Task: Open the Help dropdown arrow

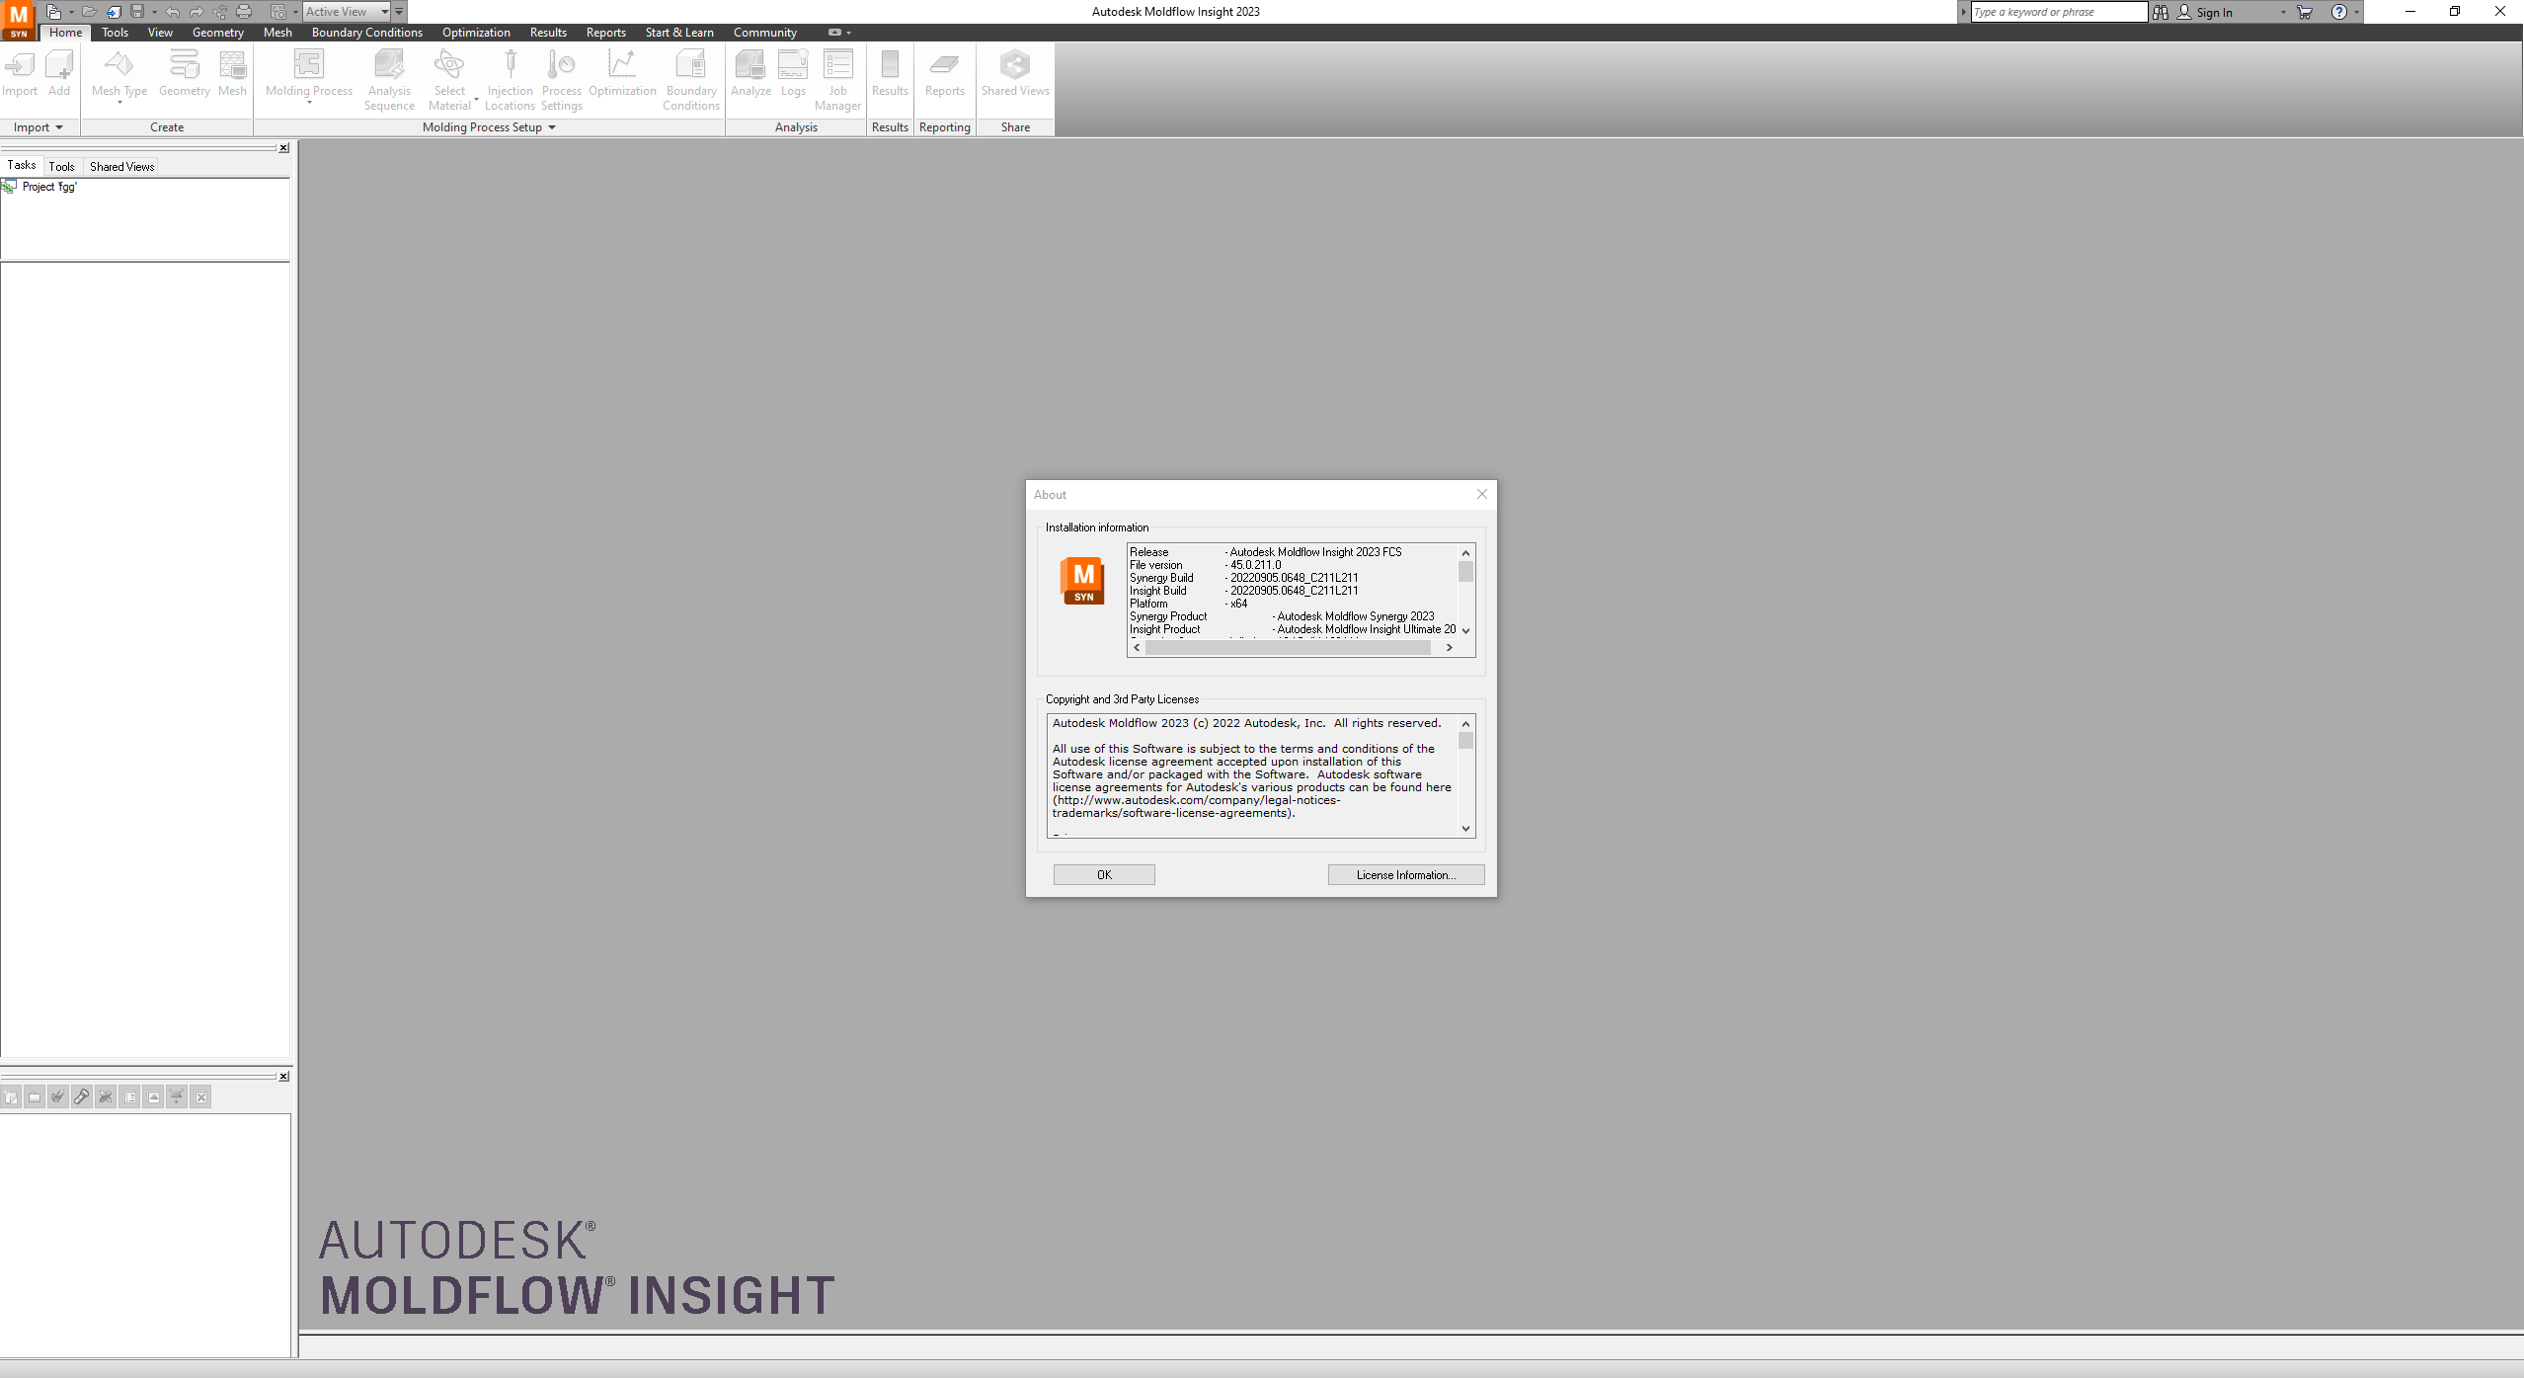Action: click(x=2356, y=12)
